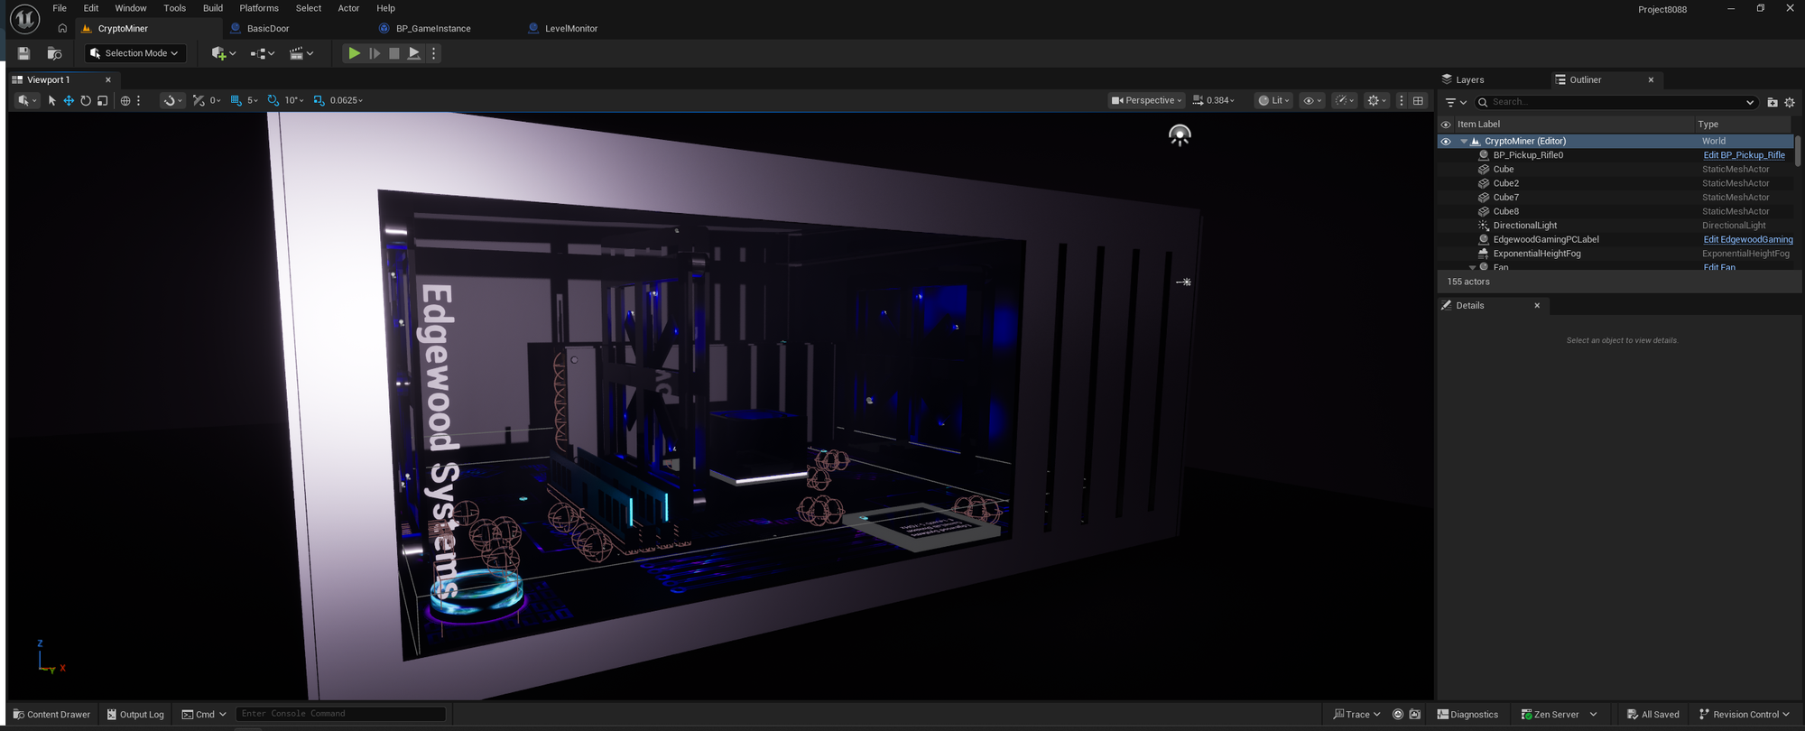
Task: Open Outliner settings gear
Action: [1790, 102]
